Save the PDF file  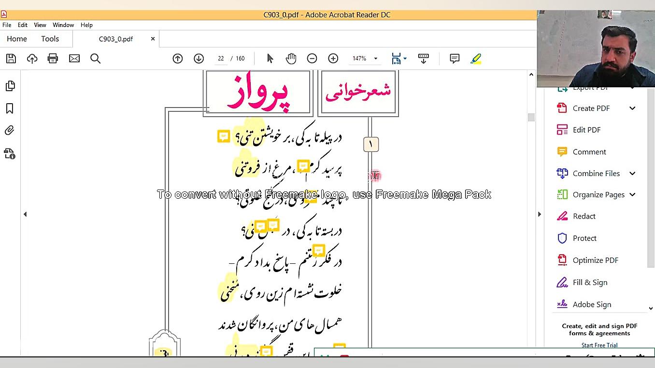pyautogui.click(x=10, y=58)
